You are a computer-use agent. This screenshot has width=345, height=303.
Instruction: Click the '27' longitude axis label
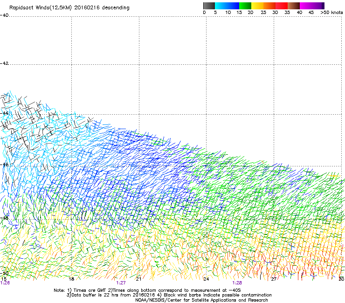pyautogui.click(x=274, y=279)
